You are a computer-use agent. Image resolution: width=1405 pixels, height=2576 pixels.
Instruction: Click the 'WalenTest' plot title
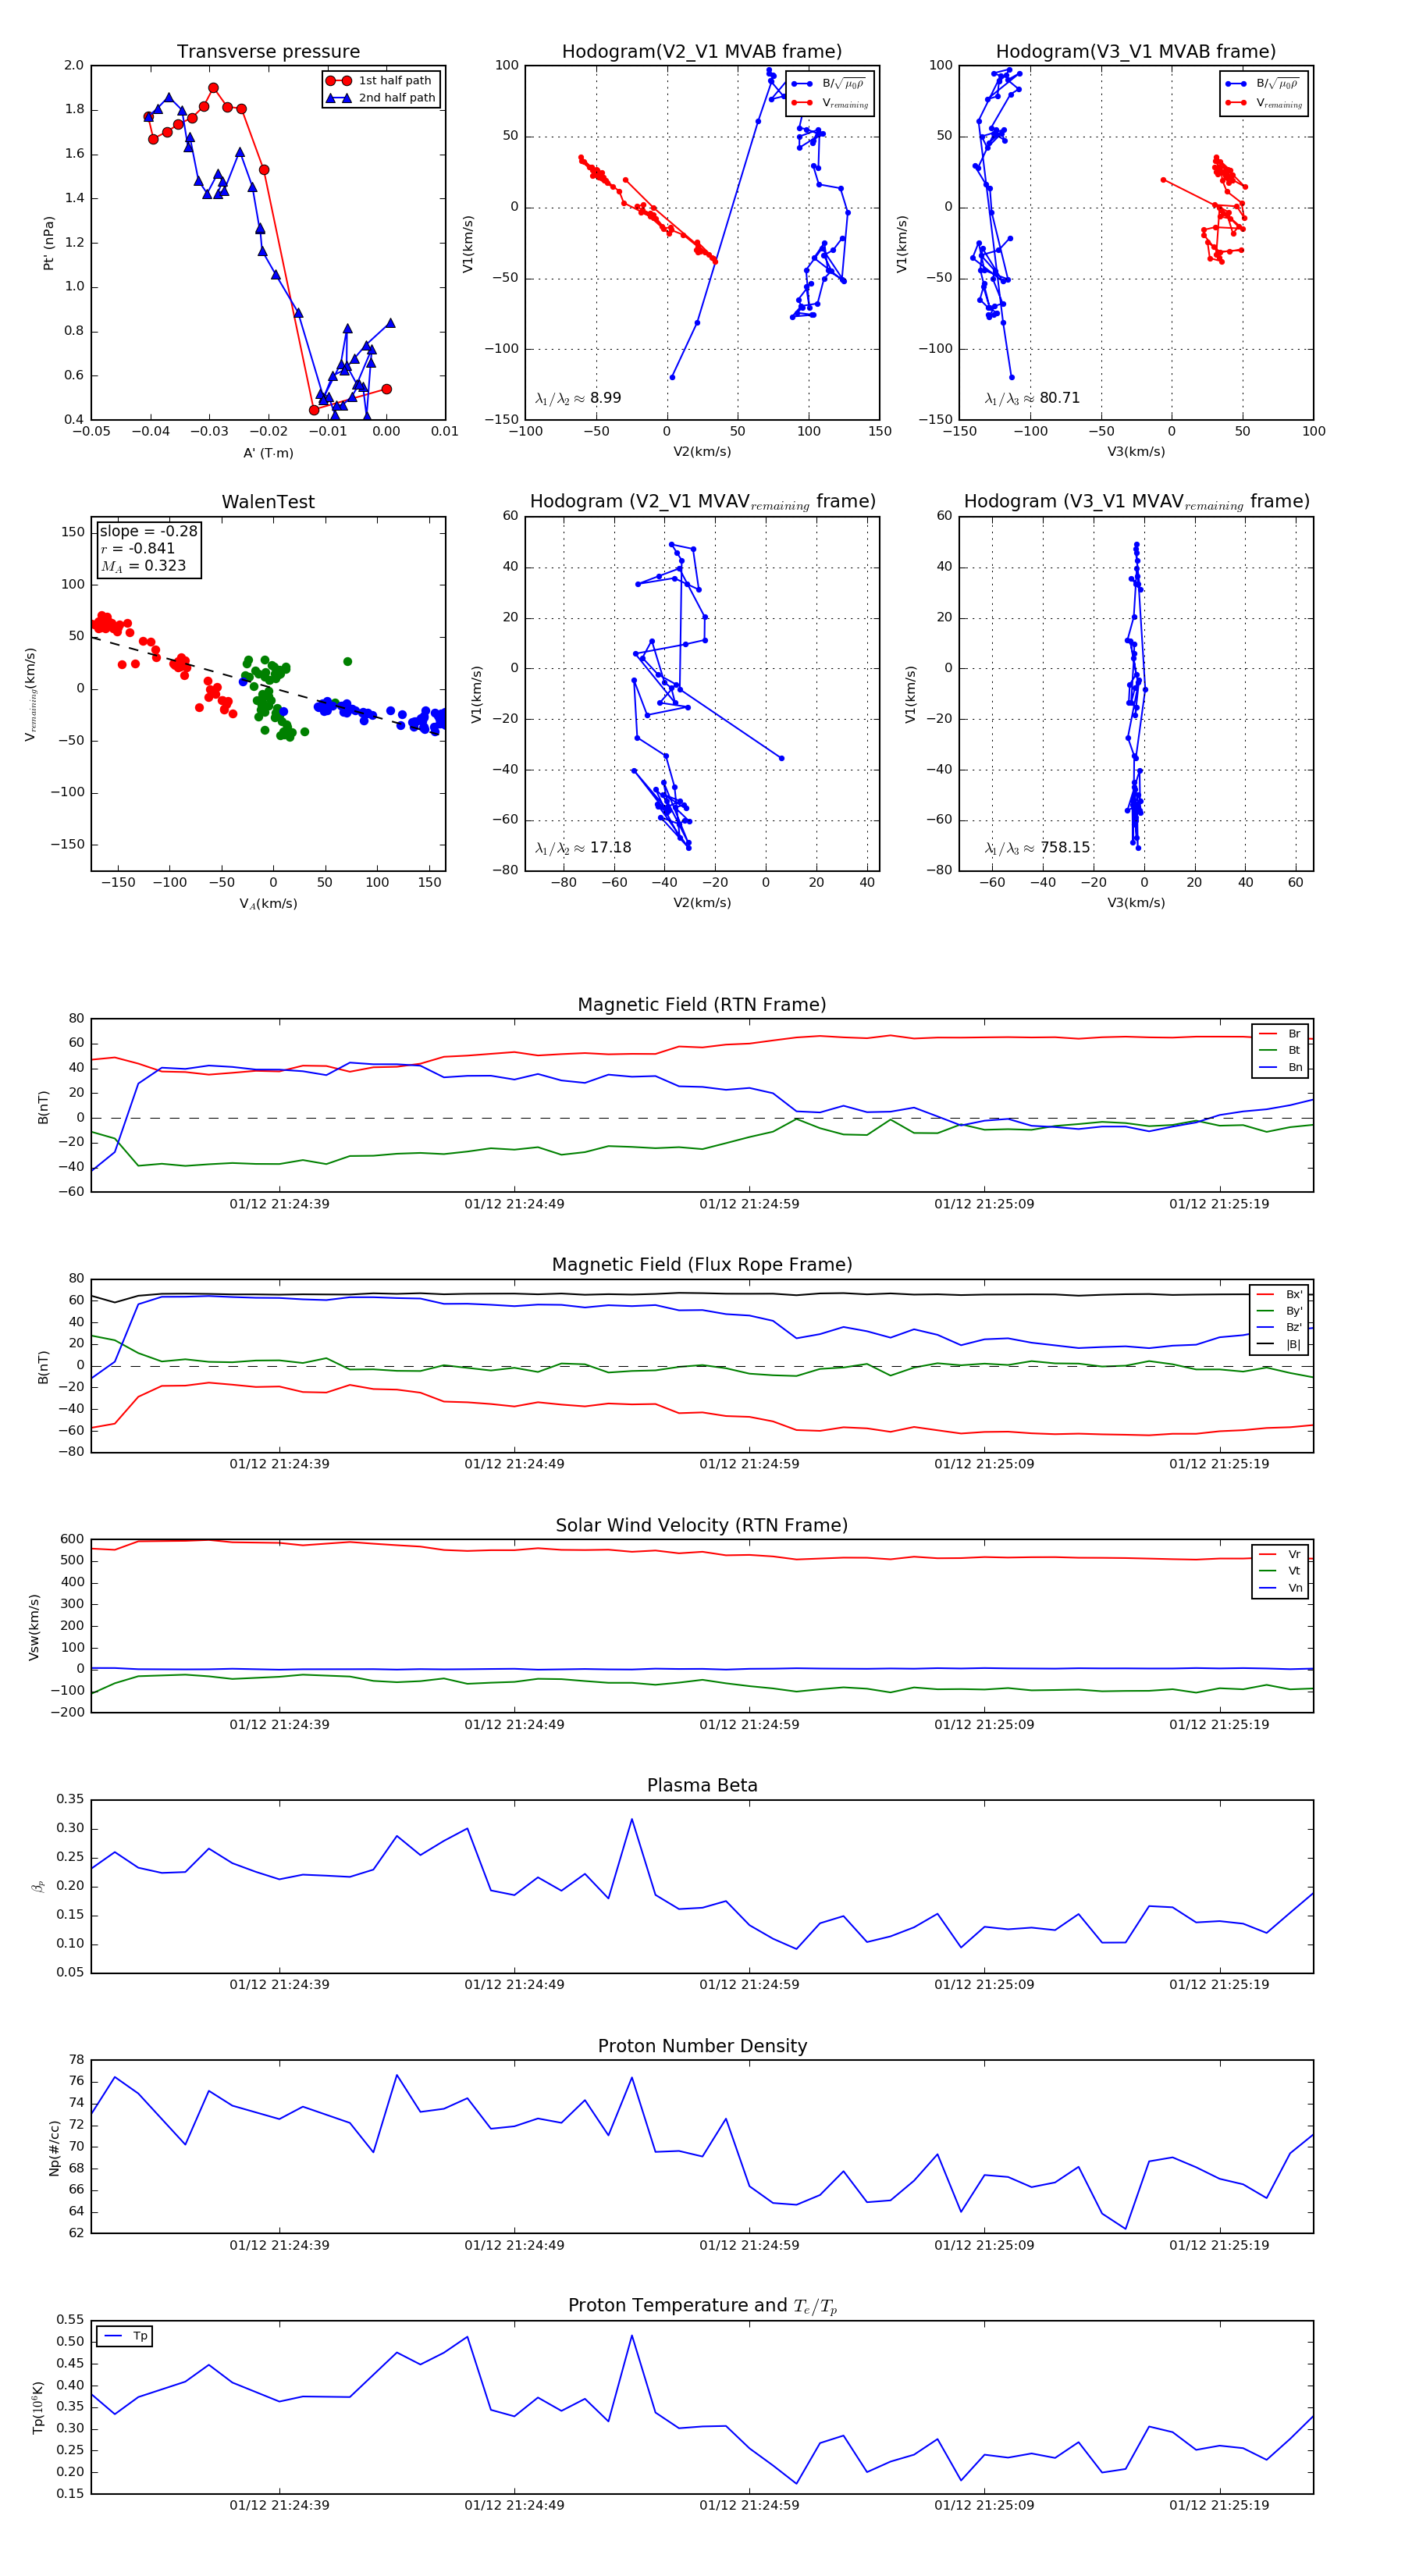pos(268,502)
